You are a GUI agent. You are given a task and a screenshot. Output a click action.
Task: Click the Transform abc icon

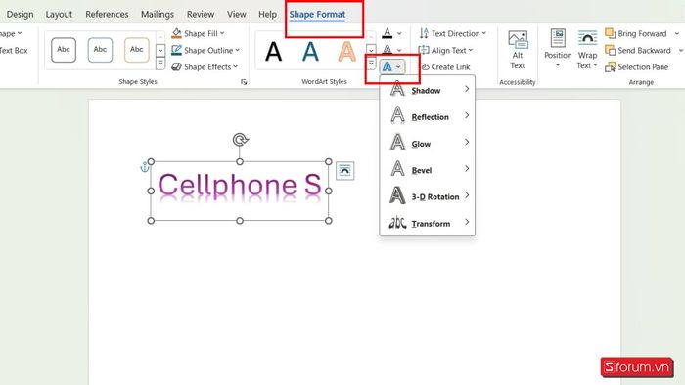397,223
